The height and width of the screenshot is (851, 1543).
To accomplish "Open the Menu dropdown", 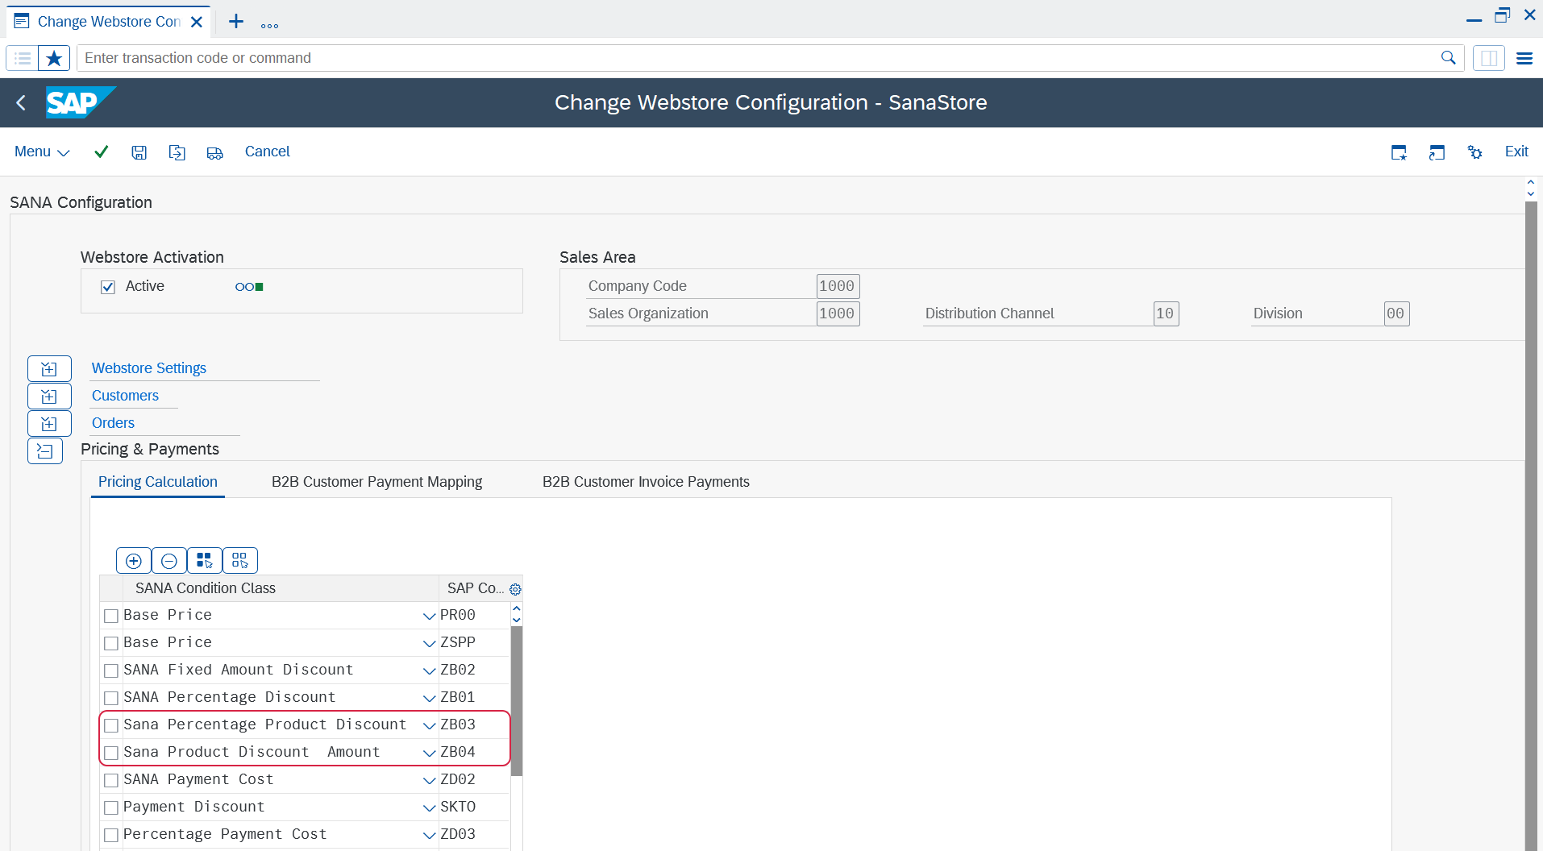I will [42, 152].
